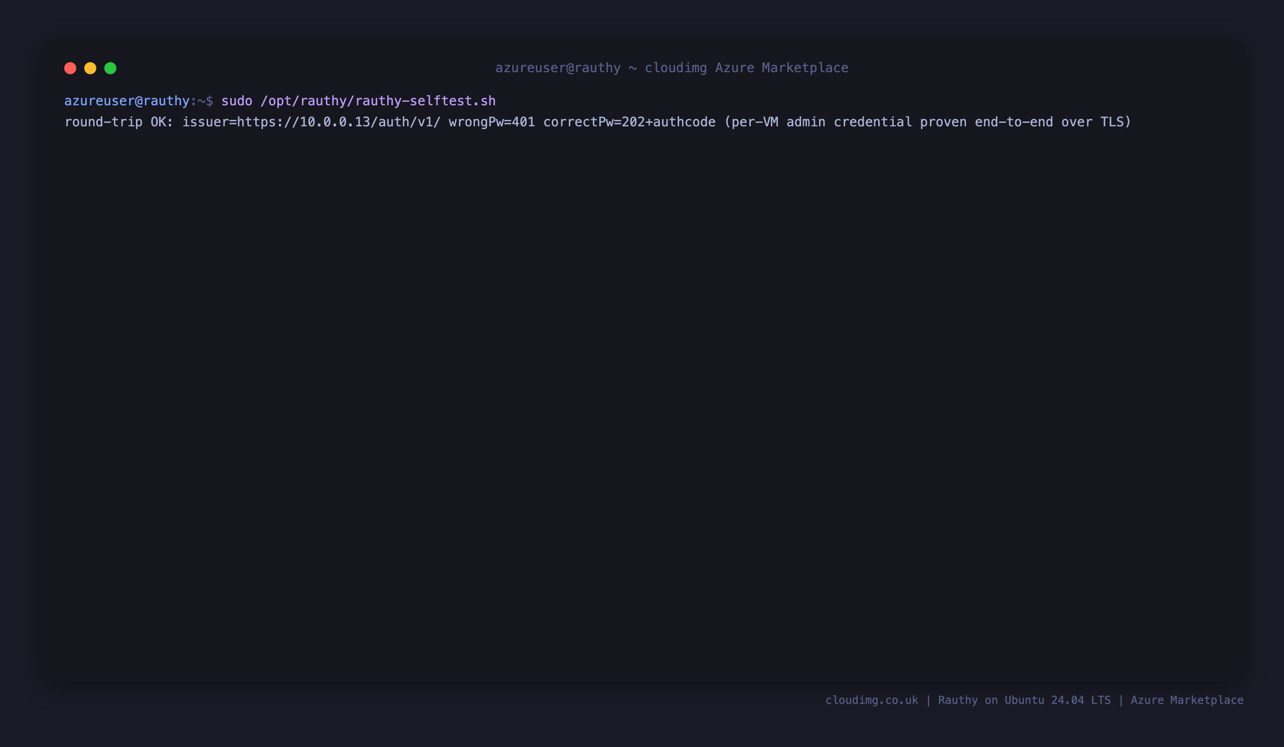The width and height of the screenshot is (1284, 747).
Task: Click the green maximize window dot
Action: click(110, 68)
